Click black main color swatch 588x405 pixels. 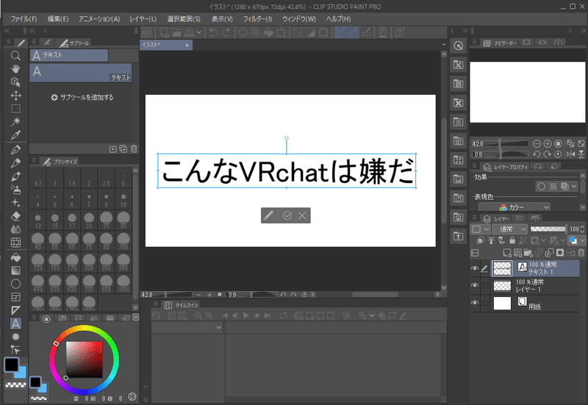tap(11, 365)
